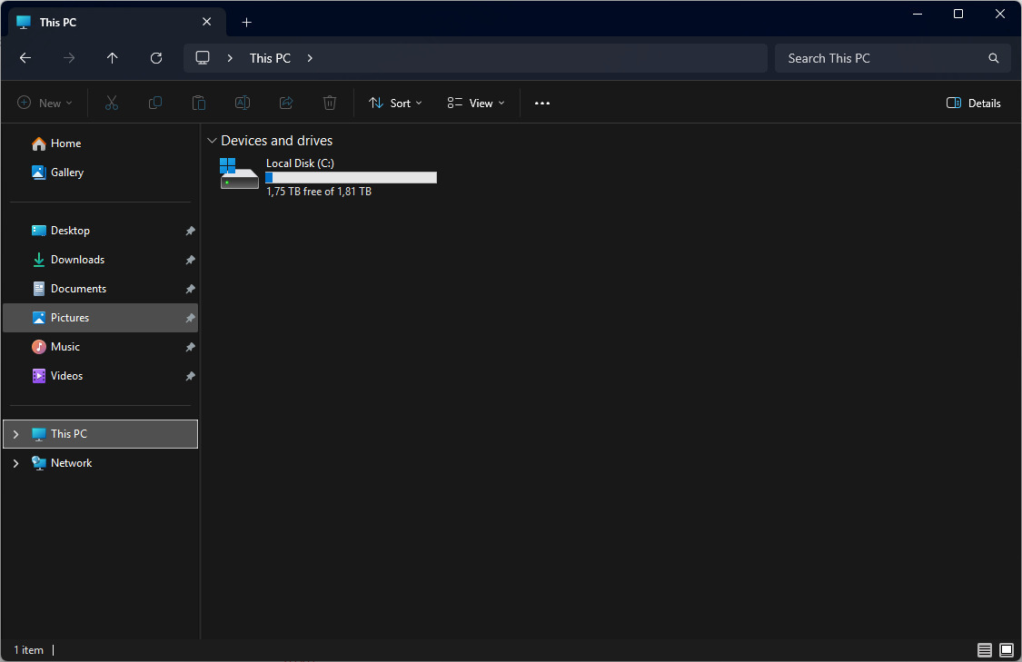The width and height of the screenshot is (1022, 662).
Task: Open the Downloads folder
Action: (x=100, y=260)
